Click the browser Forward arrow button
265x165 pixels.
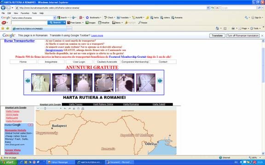8,8
